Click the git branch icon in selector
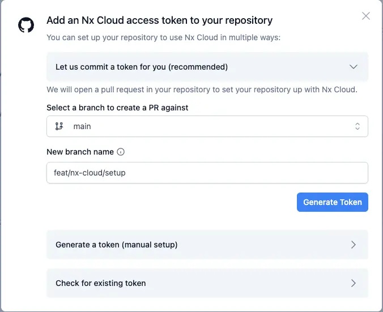Screen dimensions: 383x312 59,126
